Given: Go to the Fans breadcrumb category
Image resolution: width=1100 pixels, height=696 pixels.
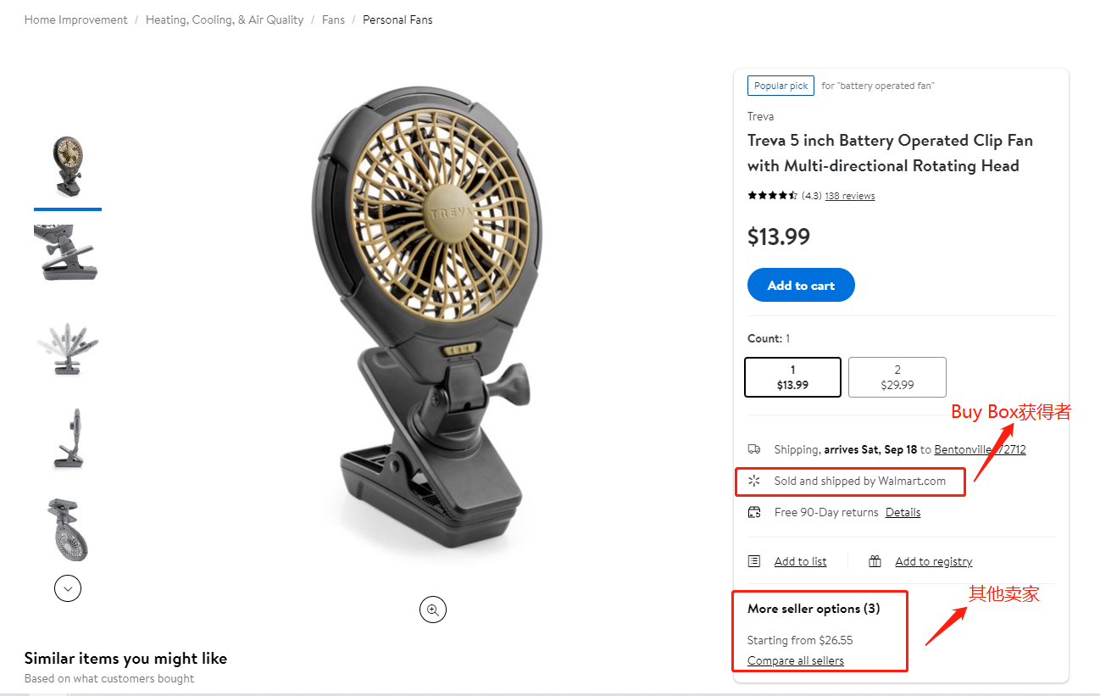Looking at the screenshot, I should [333, 19].
